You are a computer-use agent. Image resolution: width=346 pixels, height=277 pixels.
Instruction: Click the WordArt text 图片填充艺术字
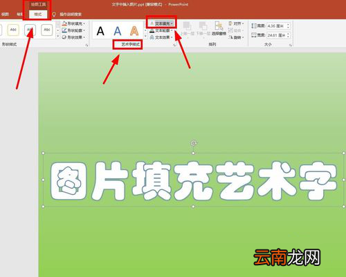pyautogui.click(x=194, y=180)
